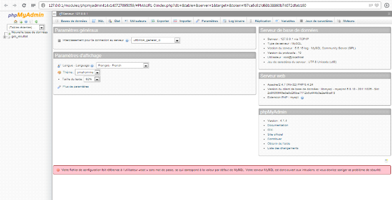This screenshot has height=200, width=392.
Task: Open the Importer tab
Action: (182, 21)
